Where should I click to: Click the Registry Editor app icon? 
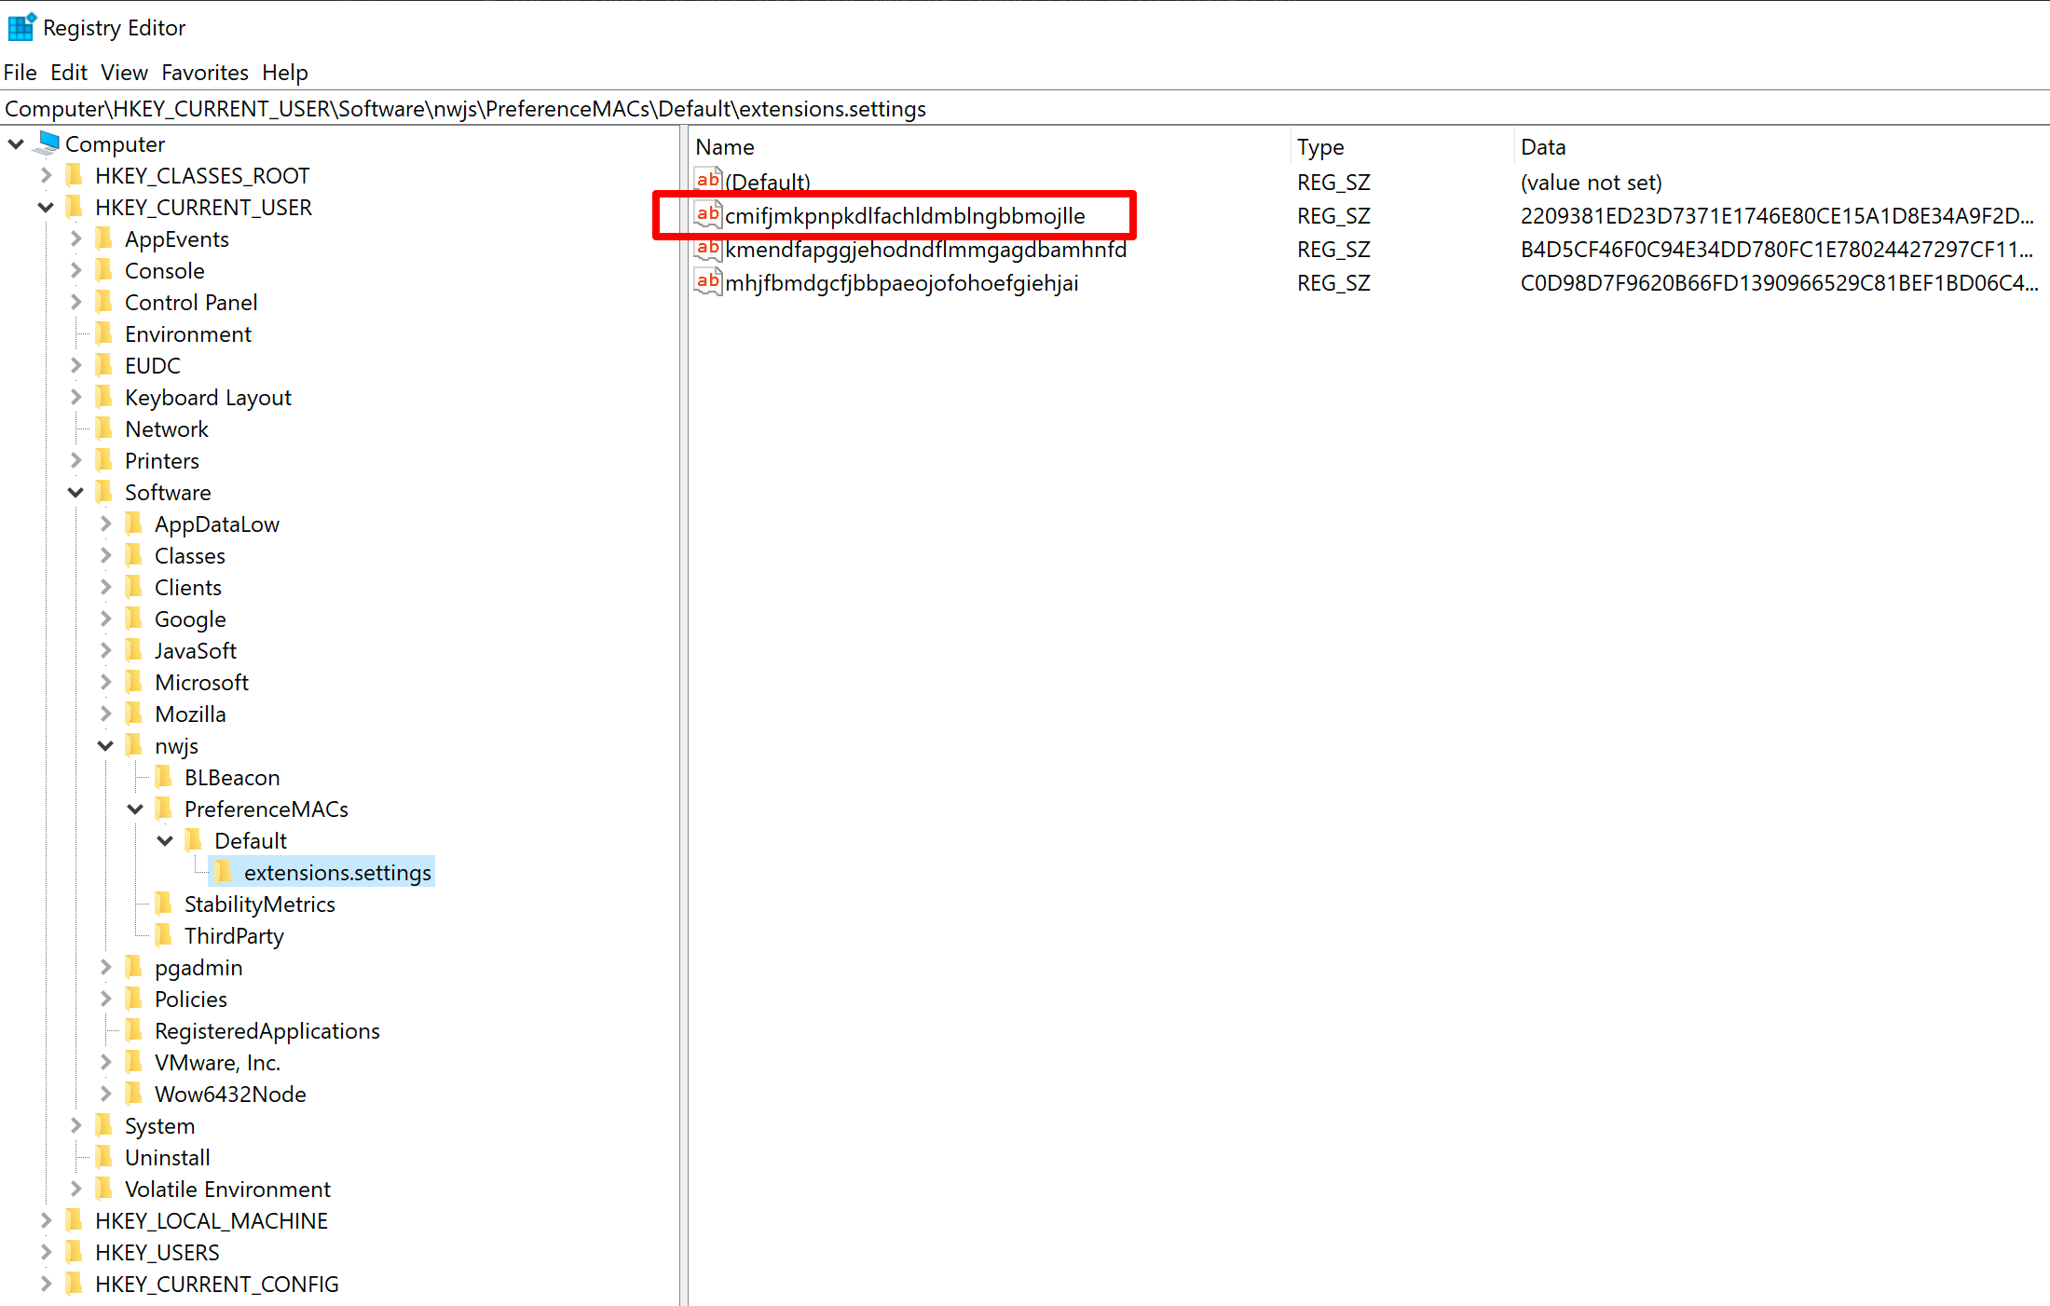[x=21, y=28]
